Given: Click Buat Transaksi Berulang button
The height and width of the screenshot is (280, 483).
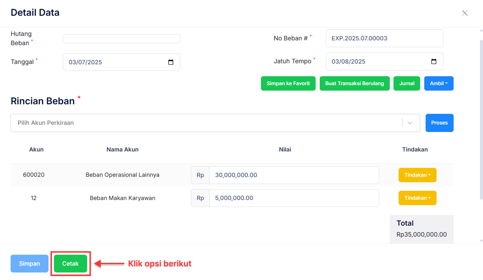Looking at the screenshot, I should 354,83.
